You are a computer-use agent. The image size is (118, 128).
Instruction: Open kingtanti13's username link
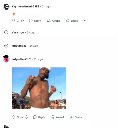click(19, 46)
